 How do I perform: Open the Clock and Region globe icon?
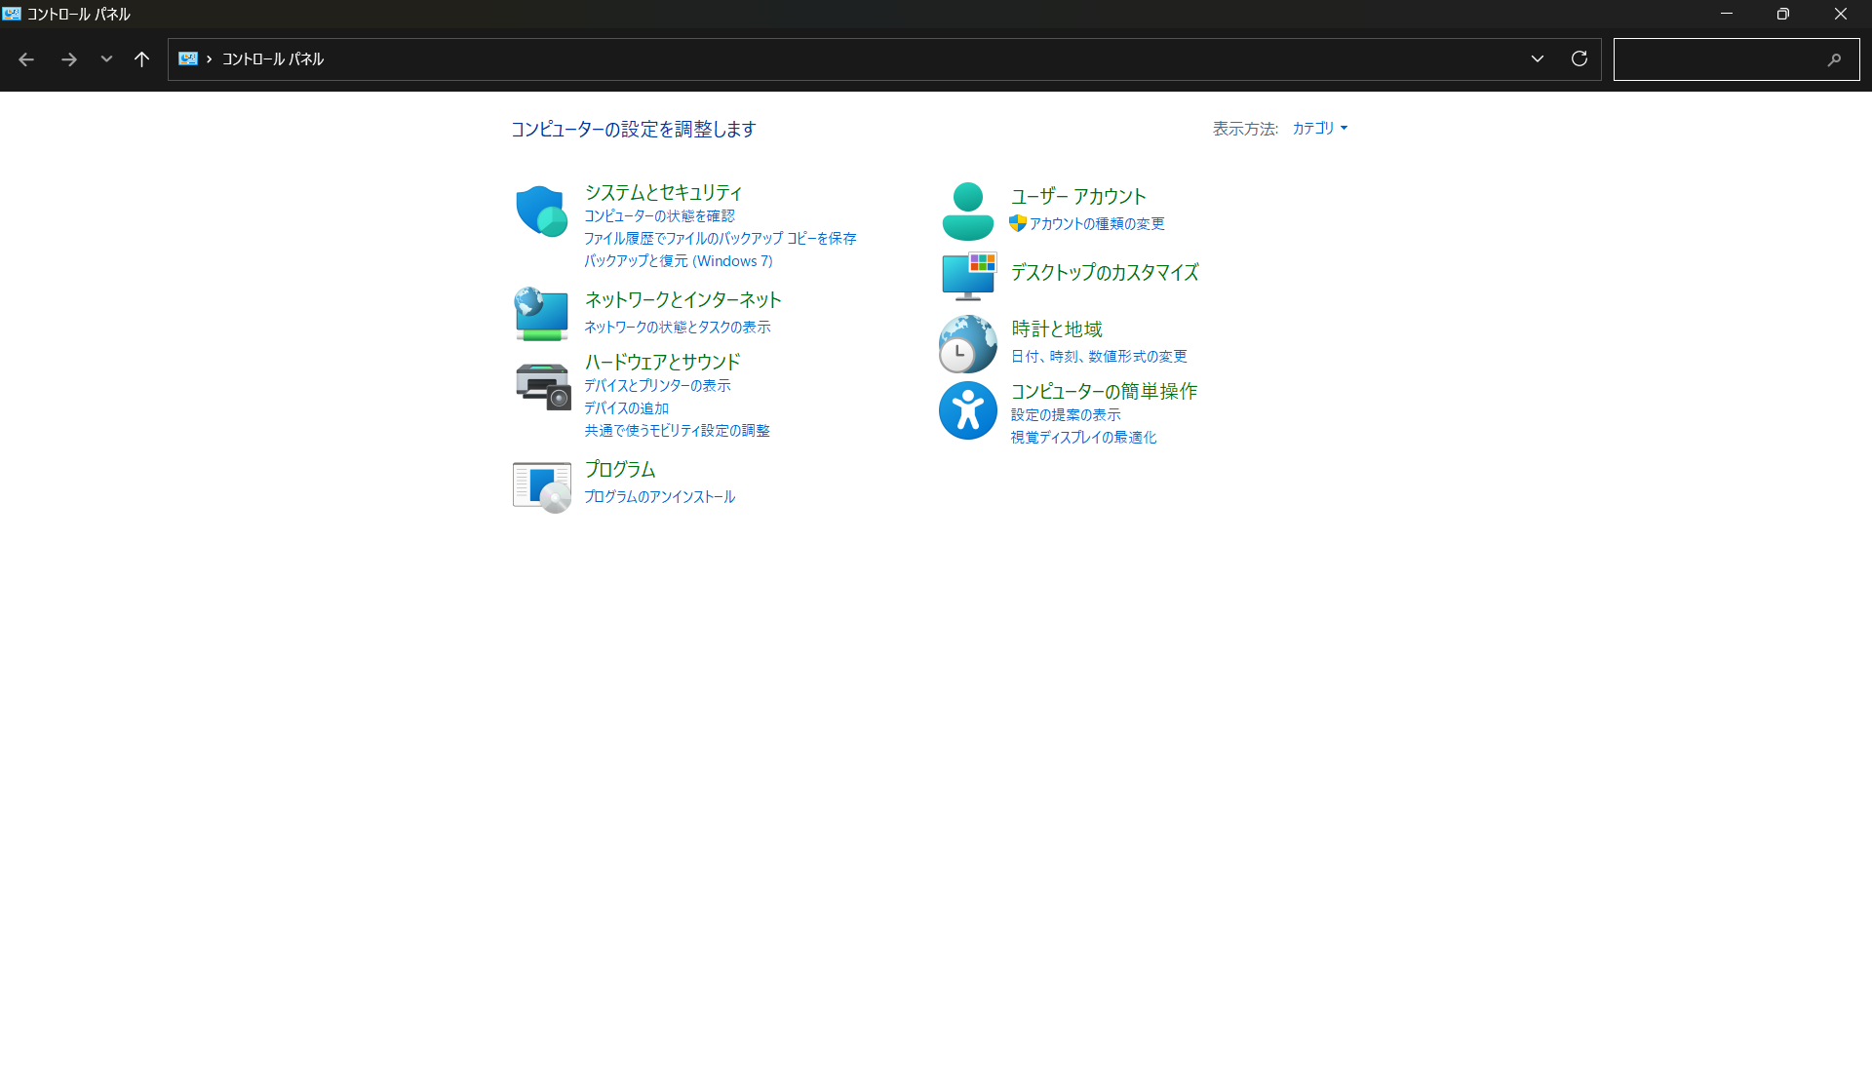pyautogui.click(x=967, y=343)
